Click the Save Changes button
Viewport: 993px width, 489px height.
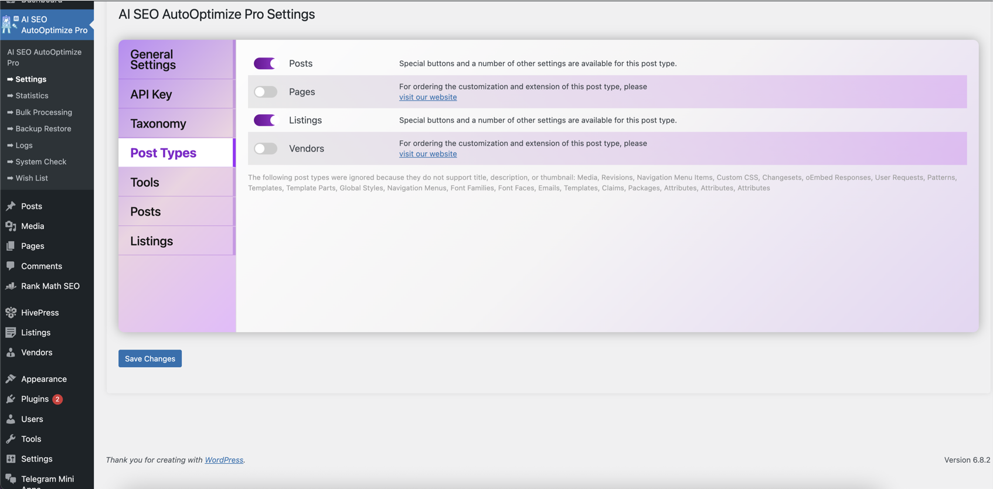[x=150, y=358]
